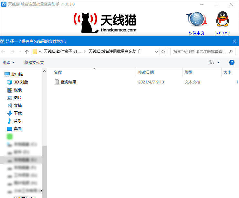This screenshot has width=239, height=198.
Task: Click the 图片 picture icon
Action: (x=10, y=98)
